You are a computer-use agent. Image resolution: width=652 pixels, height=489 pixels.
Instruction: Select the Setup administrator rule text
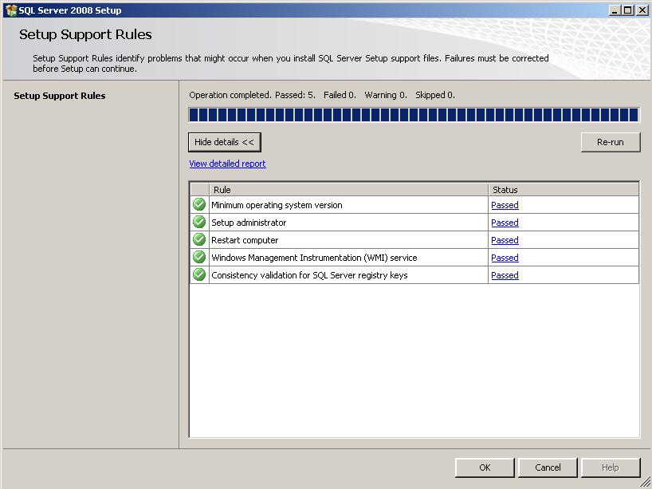point(249,223)
